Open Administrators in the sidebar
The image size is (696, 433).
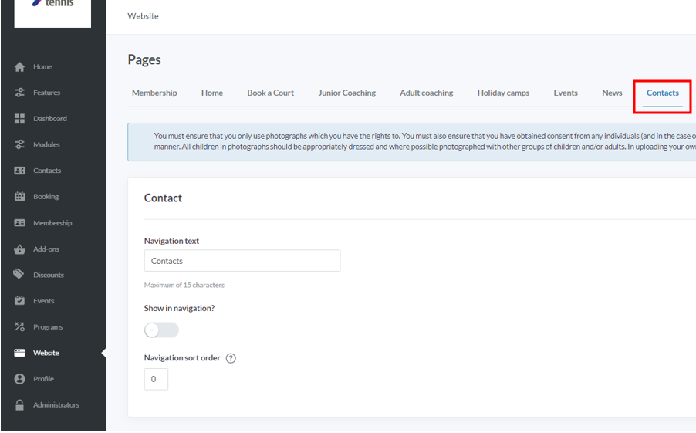click(56, 405)
